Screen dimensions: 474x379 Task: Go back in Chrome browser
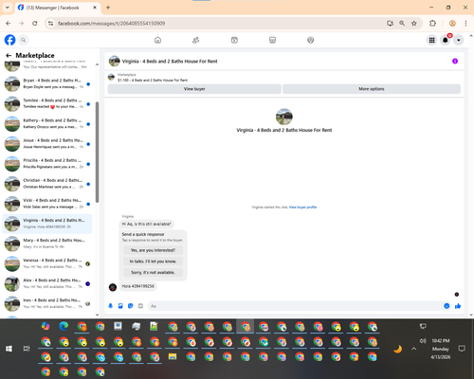pos(9,24)
